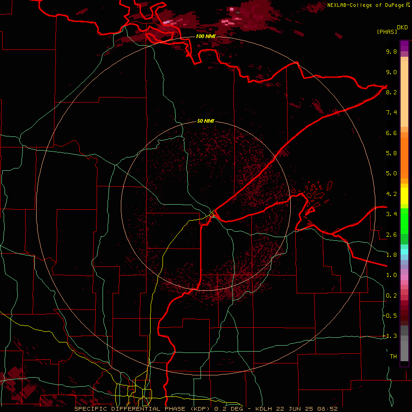Click the 9.0 scale value
This screenshot has width=412, height=412.
pyautogui.click(x=391, y=72)
